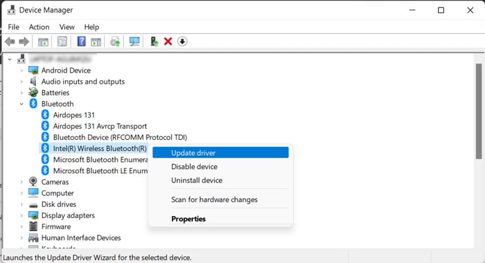Expand the Firmware category
Viewport: 485px width, 263px height.
click(21, 226)
